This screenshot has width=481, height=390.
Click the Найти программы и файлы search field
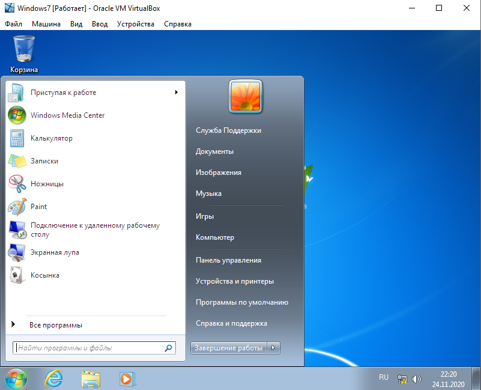click(89, 348)
